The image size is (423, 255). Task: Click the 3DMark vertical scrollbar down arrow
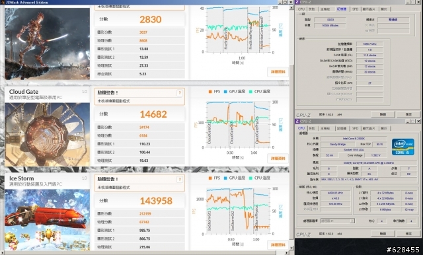click(x=291, y=248)
